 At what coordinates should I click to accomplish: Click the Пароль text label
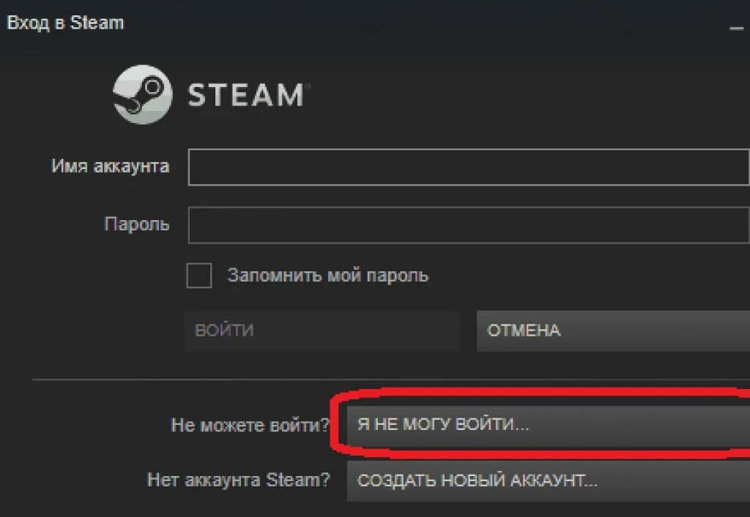point(137,224)
